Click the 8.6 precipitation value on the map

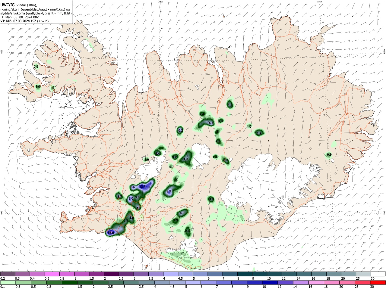pos(133,187)
